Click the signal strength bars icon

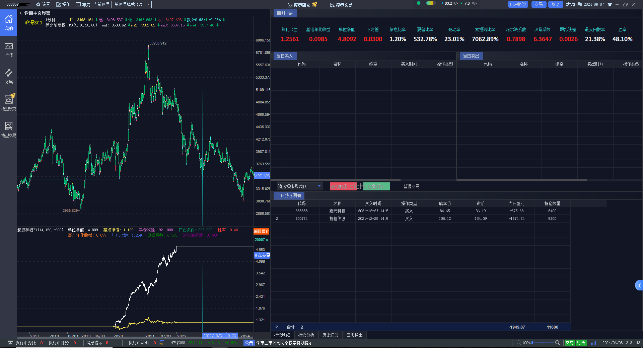point(593,343)
